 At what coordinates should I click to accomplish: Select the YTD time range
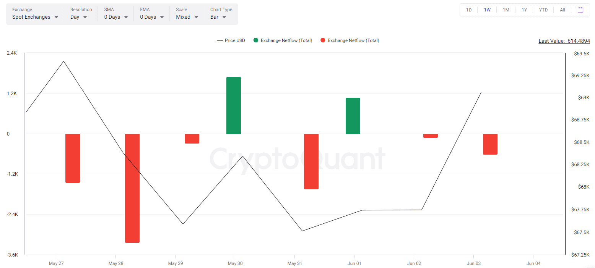click(543, 10)
